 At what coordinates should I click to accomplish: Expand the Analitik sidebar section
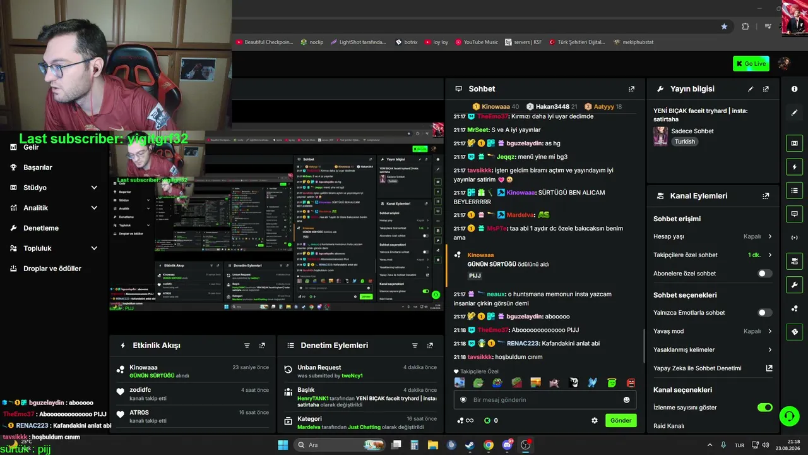point(94,208)
